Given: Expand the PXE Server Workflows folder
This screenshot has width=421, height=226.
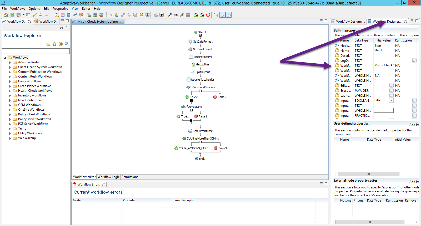Looking at the screenshot, I should click(10, 124).
